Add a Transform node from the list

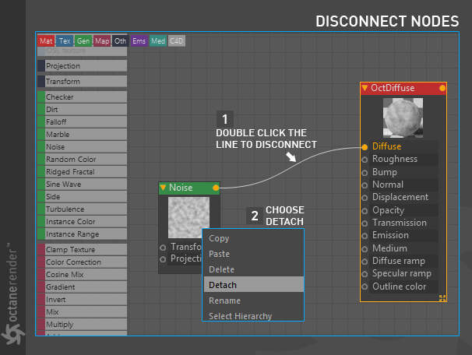[83, 82]
